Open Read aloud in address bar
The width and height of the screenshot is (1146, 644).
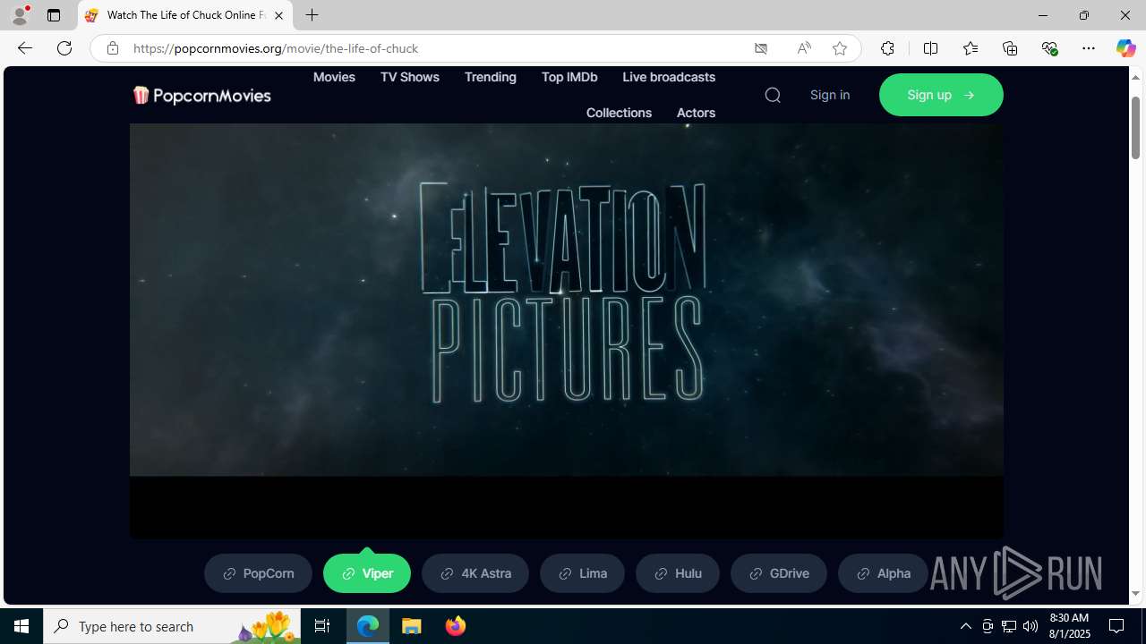click(x=803, y=48)
